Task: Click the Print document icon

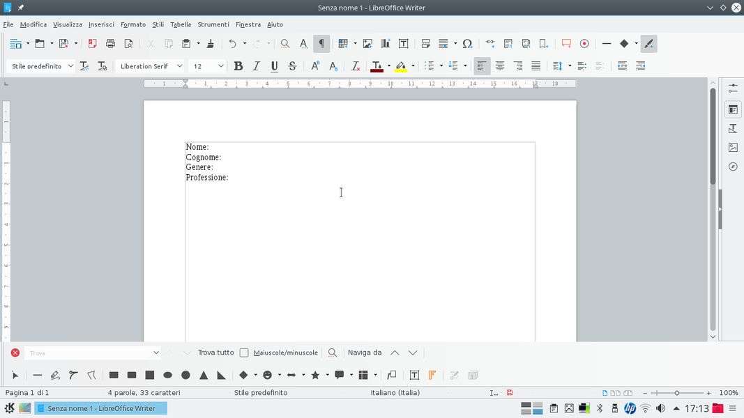Action: [110, 44]
